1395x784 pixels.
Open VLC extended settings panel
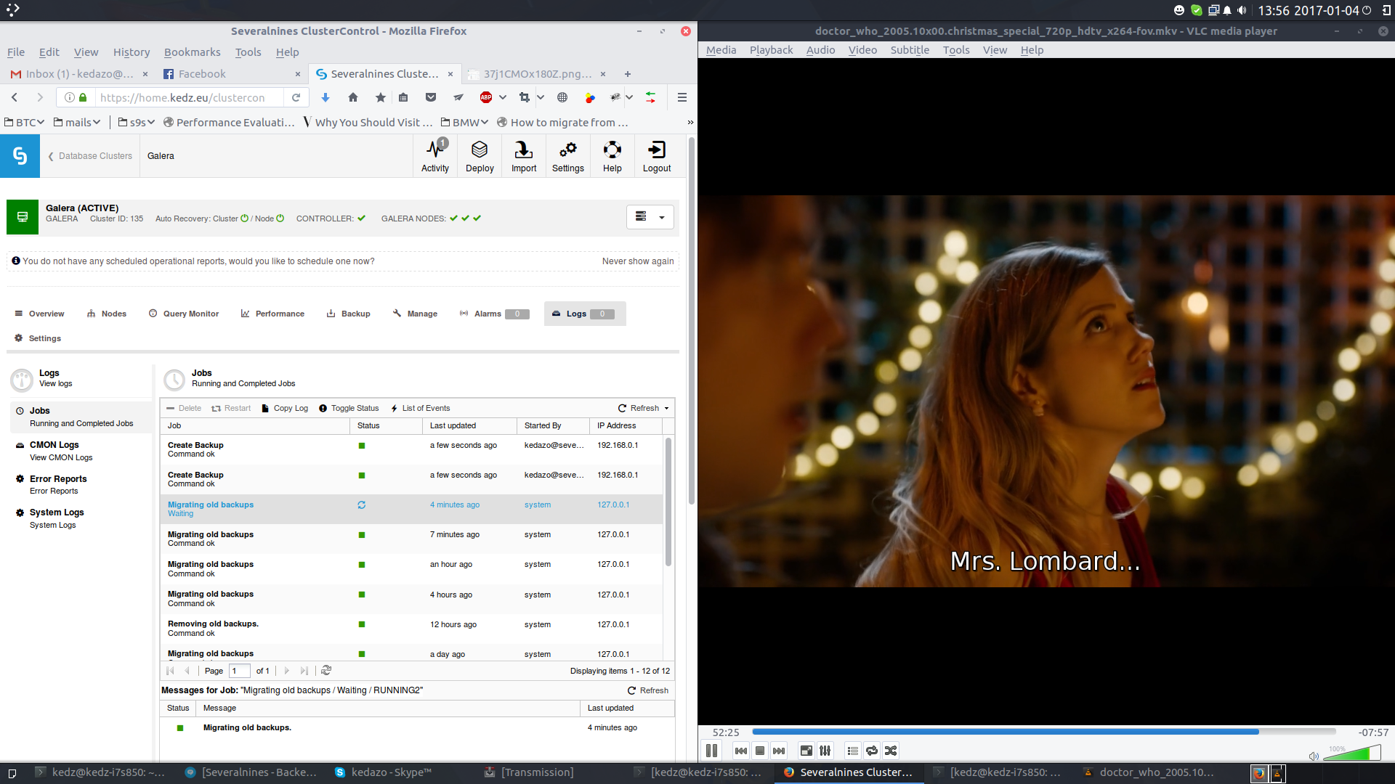tap(825, 751)
